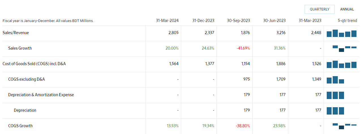
Task: Click the 2,805 revenue value
Action: point(173,33)
